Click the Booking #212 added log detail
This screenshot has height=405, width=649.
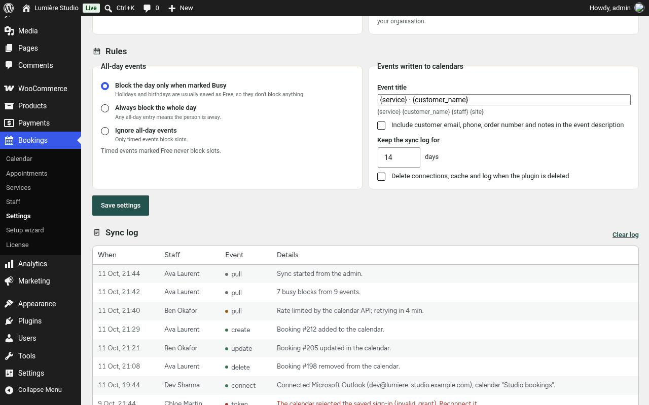pyautogui.click(x=331, y=330)
